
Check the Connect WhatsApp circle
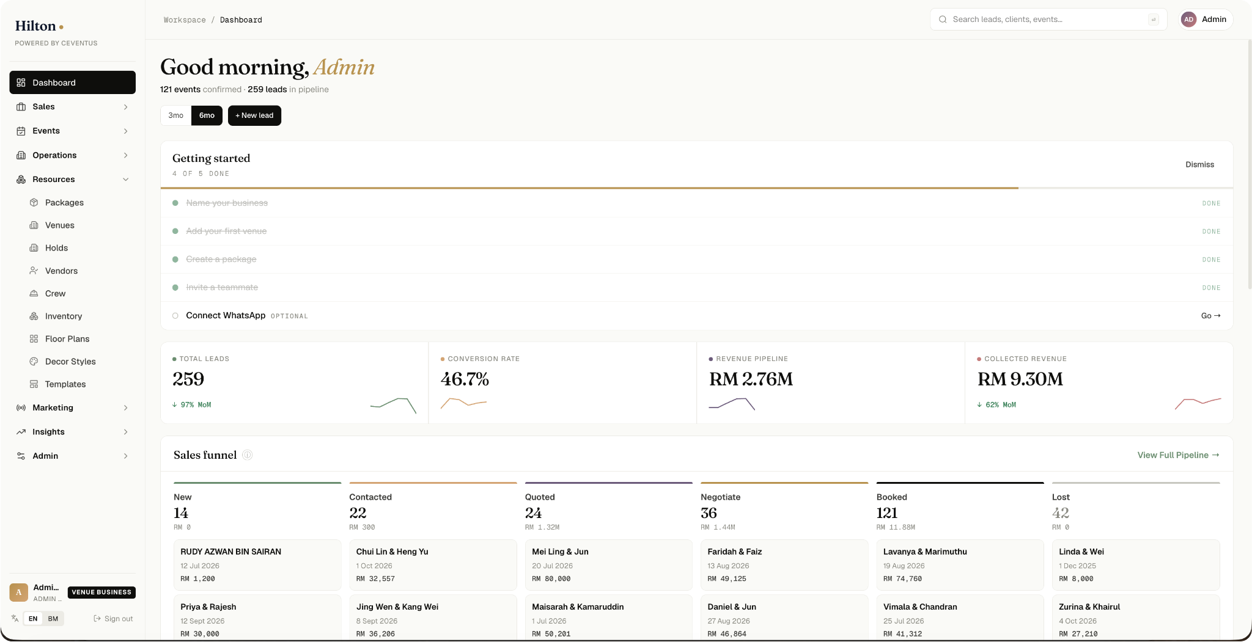(x=175, y=316)
